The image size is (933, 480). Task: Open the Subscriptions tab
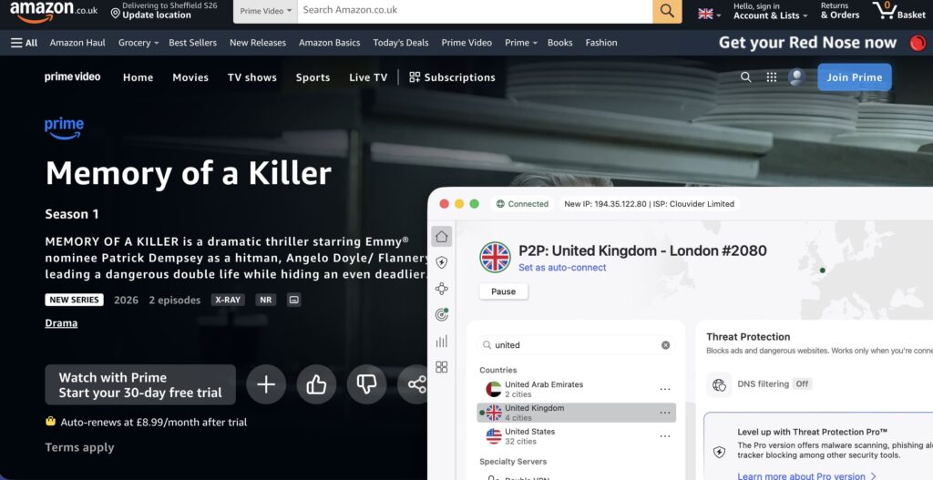[x=452, y=77]
